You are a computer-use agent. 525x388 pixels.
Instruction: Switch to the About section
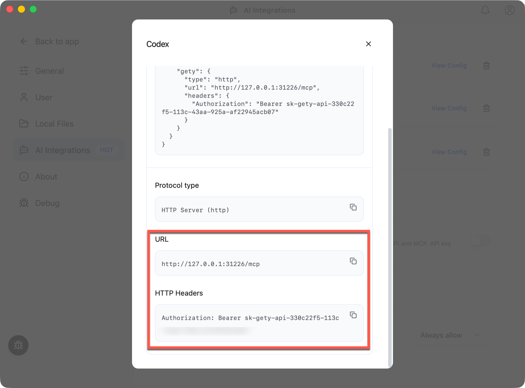pyautogui.click(x=46, y=177)
